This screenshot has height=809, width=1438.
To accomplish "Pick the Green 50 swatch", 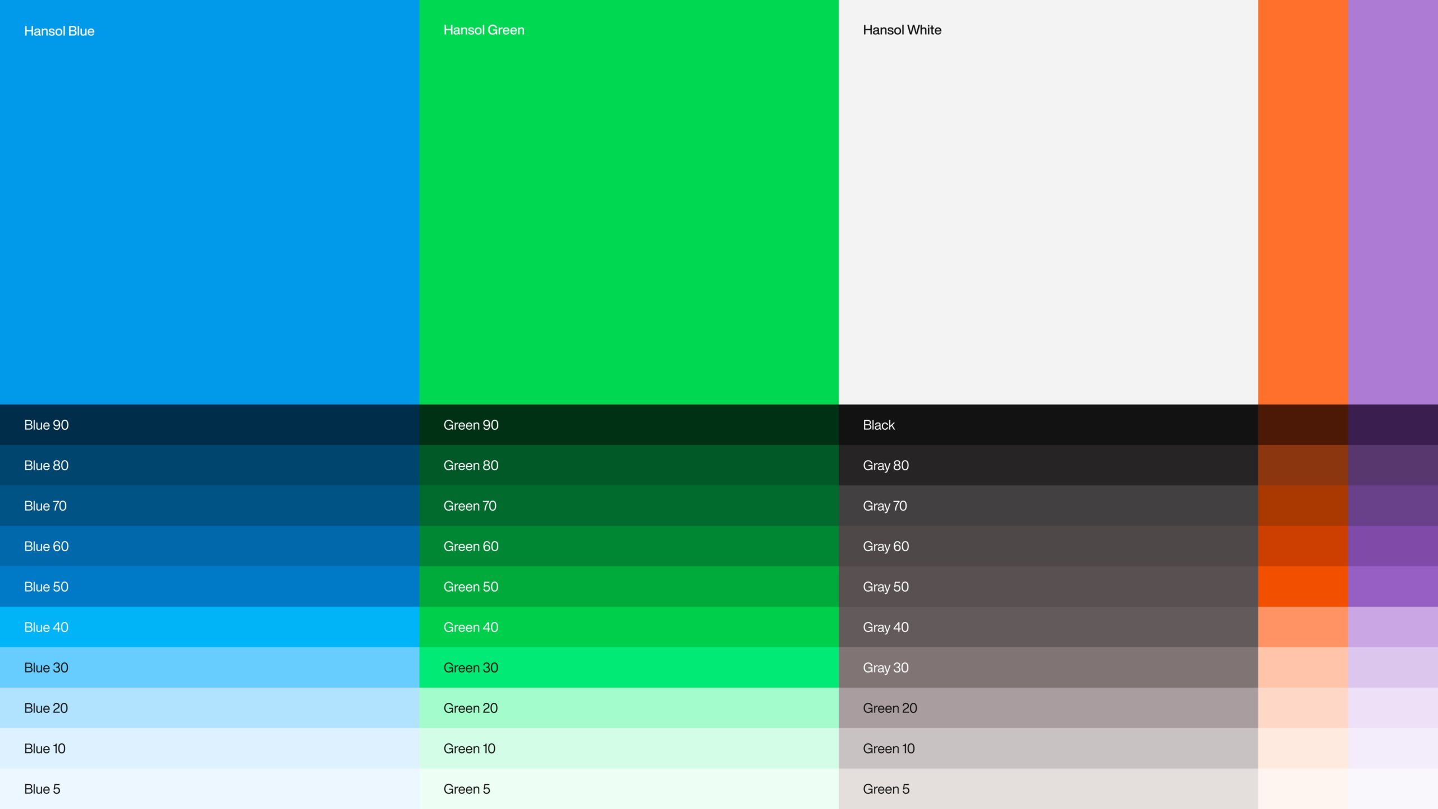I will 629,587.
